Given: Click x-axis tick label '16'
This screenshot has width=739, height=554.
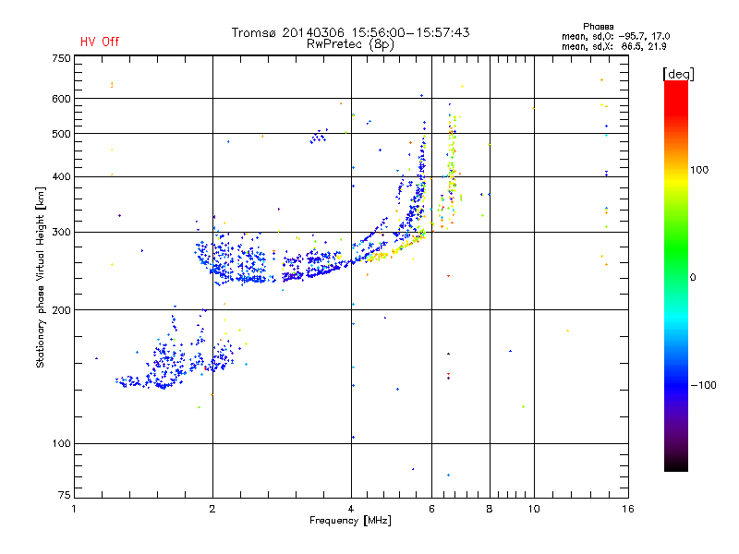Looking at the screenshot, I should (x=628, y=509).
